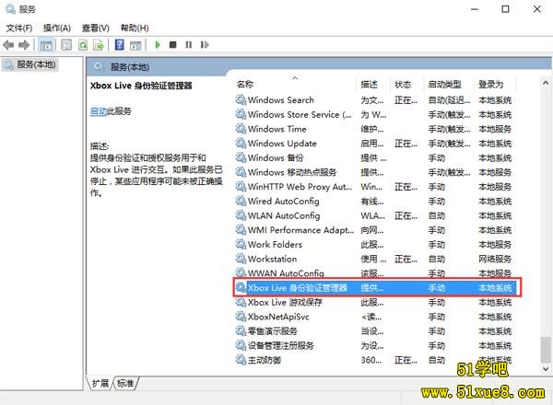Click the Forward arrow in the toolbar
Image resolution: width=553 pixels, height=405 pixels.
24,44
